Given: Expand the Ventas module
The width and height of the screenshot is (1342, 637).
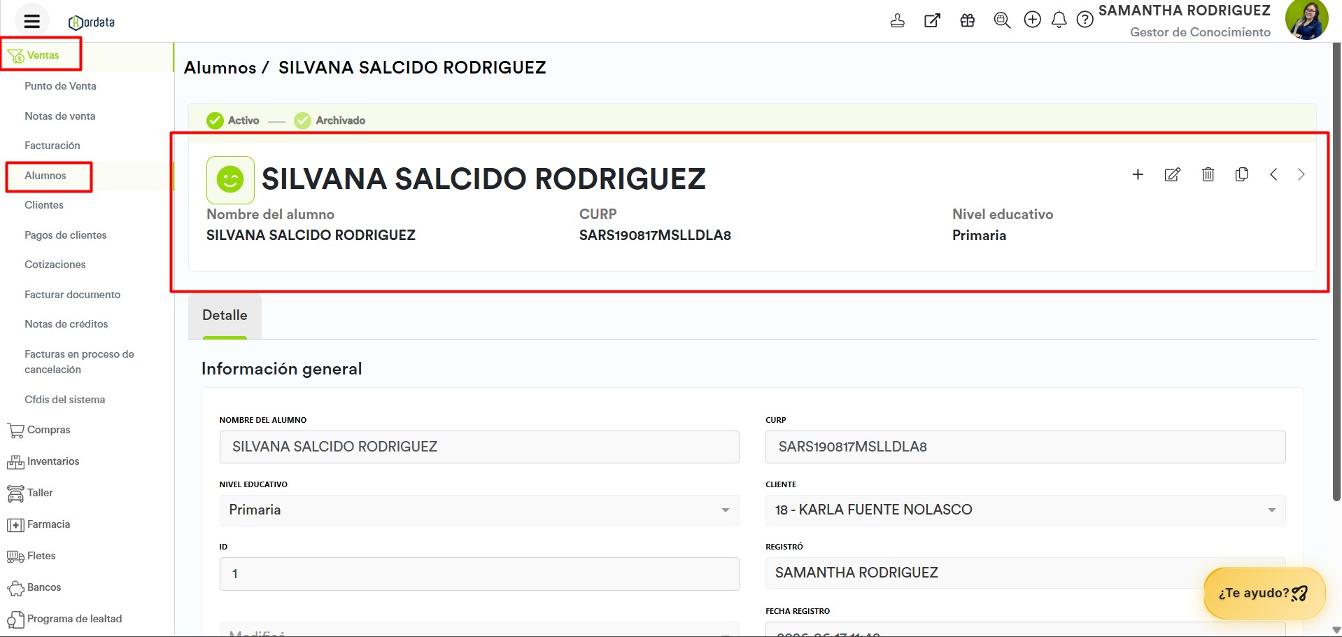Looking at the screenshot, I should pyautogui.click(x=42, y=55).
